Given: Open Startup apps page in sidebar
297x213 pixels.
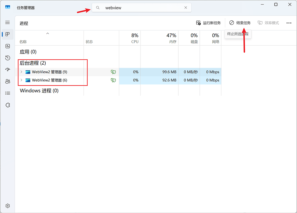Looking at the screenshot, I should [x=7, y=70].
